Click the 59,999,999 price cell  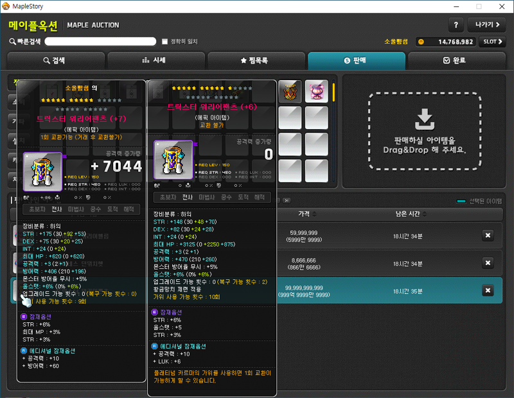click(304, 236)
